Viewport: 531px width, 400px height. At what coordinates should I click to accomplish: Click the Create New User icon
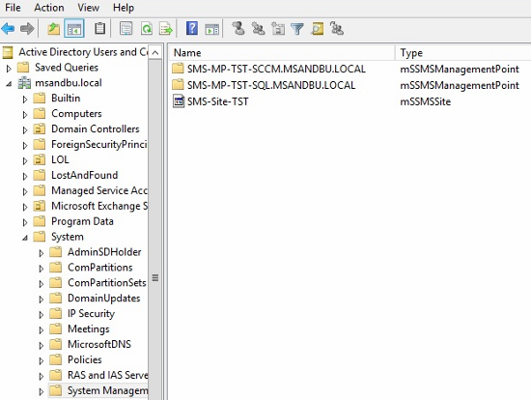point(238,29)
